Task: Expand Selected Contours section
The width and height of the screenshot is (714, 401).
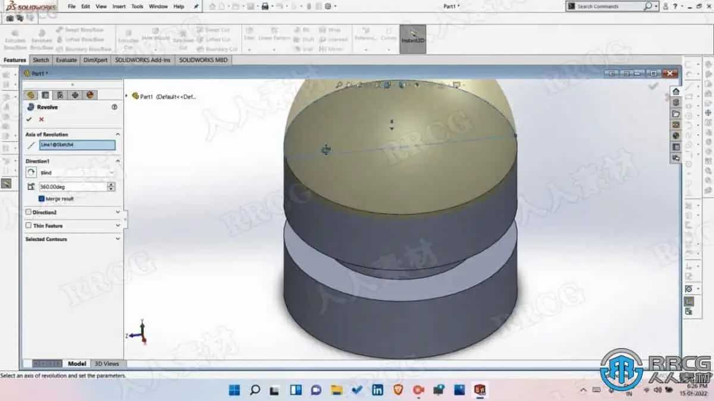Action: click(x=117, y=239)
